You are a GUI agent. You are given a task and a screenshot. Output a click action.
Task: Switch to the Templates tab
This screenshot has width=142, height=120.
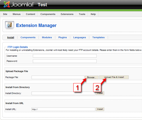[x=99, y=37]
